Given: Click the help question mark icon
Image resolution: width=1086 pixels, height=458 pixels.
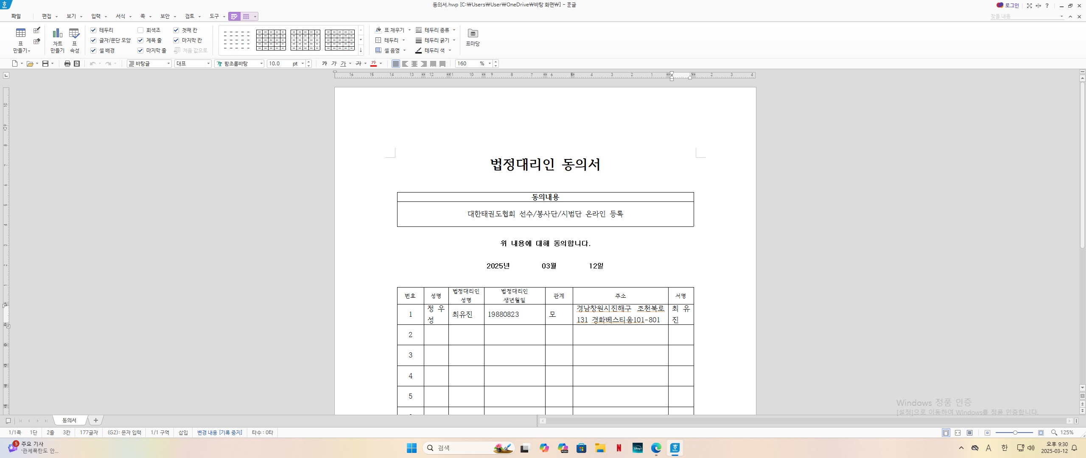Looking at the screenshot, I should 1047,6.
